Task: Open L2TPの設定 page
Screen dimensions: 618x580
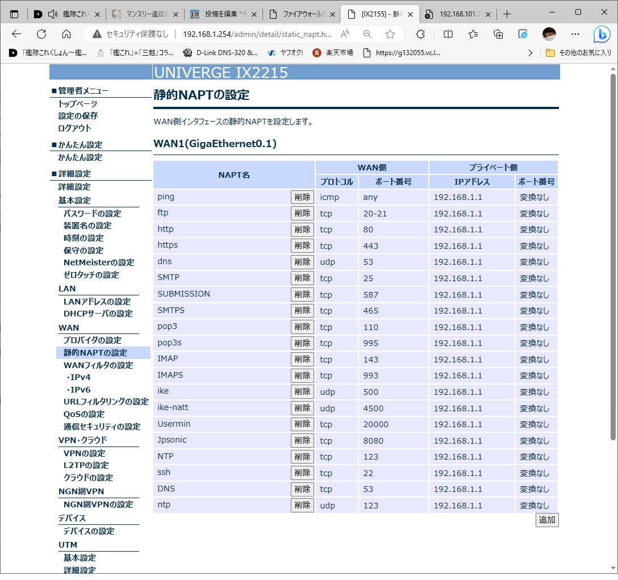Action: pos(86,465)
